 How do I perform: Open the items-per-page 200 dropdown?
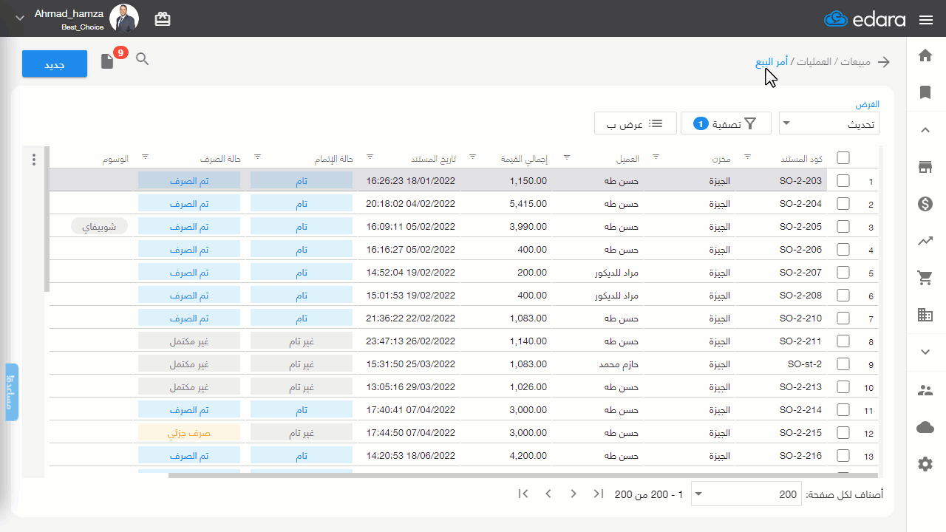(746, 494)
